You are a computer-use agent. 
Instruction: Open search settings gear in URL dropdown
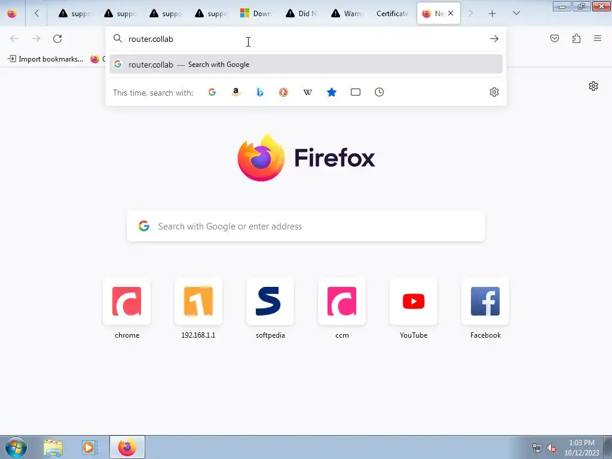[494, 92]
